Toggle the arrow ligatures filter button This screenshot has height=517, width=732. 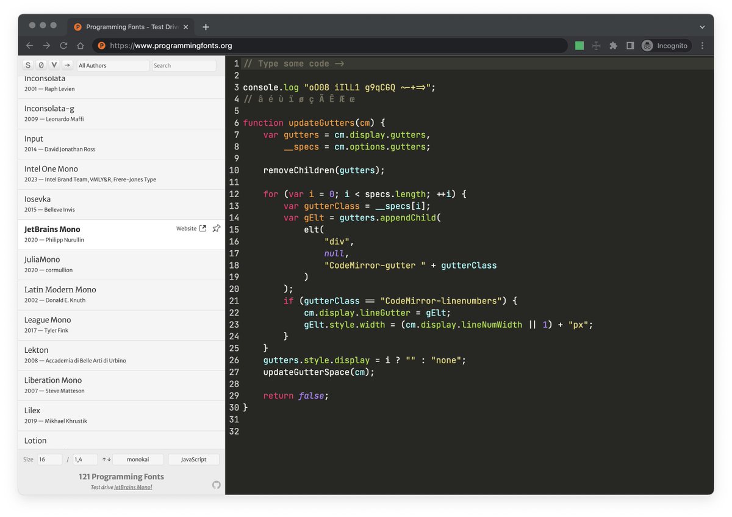tap(67, 65)
